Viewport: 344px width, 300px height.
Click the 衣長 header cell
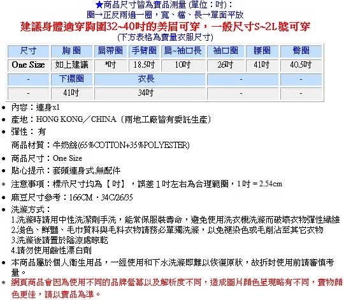[150, 79]
